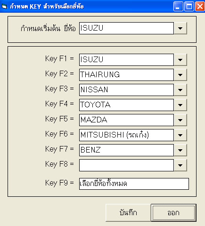This screenshot has width=205, height=226.
Task: Click the ออก (exit) button
Action: [x=173, y=213]
